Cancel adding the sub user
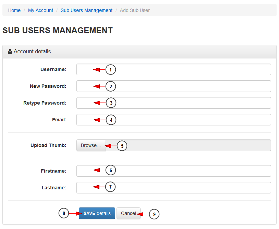This screenshot has width=279, height=229. pyautogui.click(x=129, y=213)
